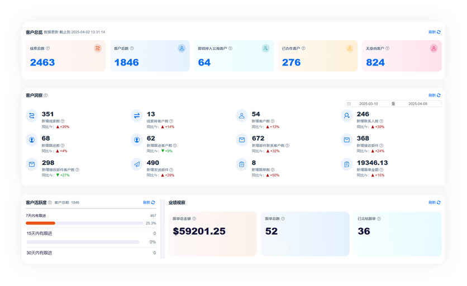Click the orange 线索总数 card icon

[98, 49]
